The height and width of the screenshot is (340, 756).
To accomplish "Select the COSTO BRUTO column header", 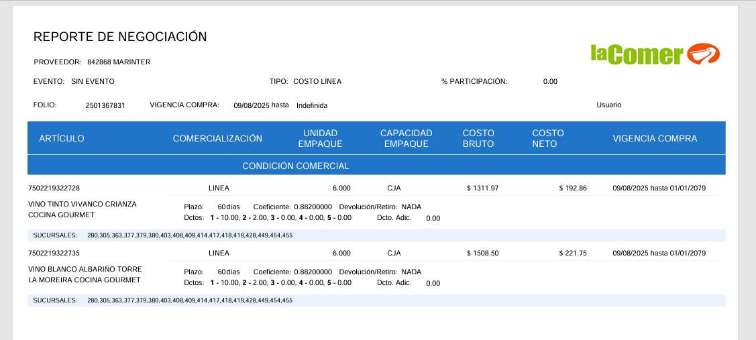I will click(x=478, y=139).
